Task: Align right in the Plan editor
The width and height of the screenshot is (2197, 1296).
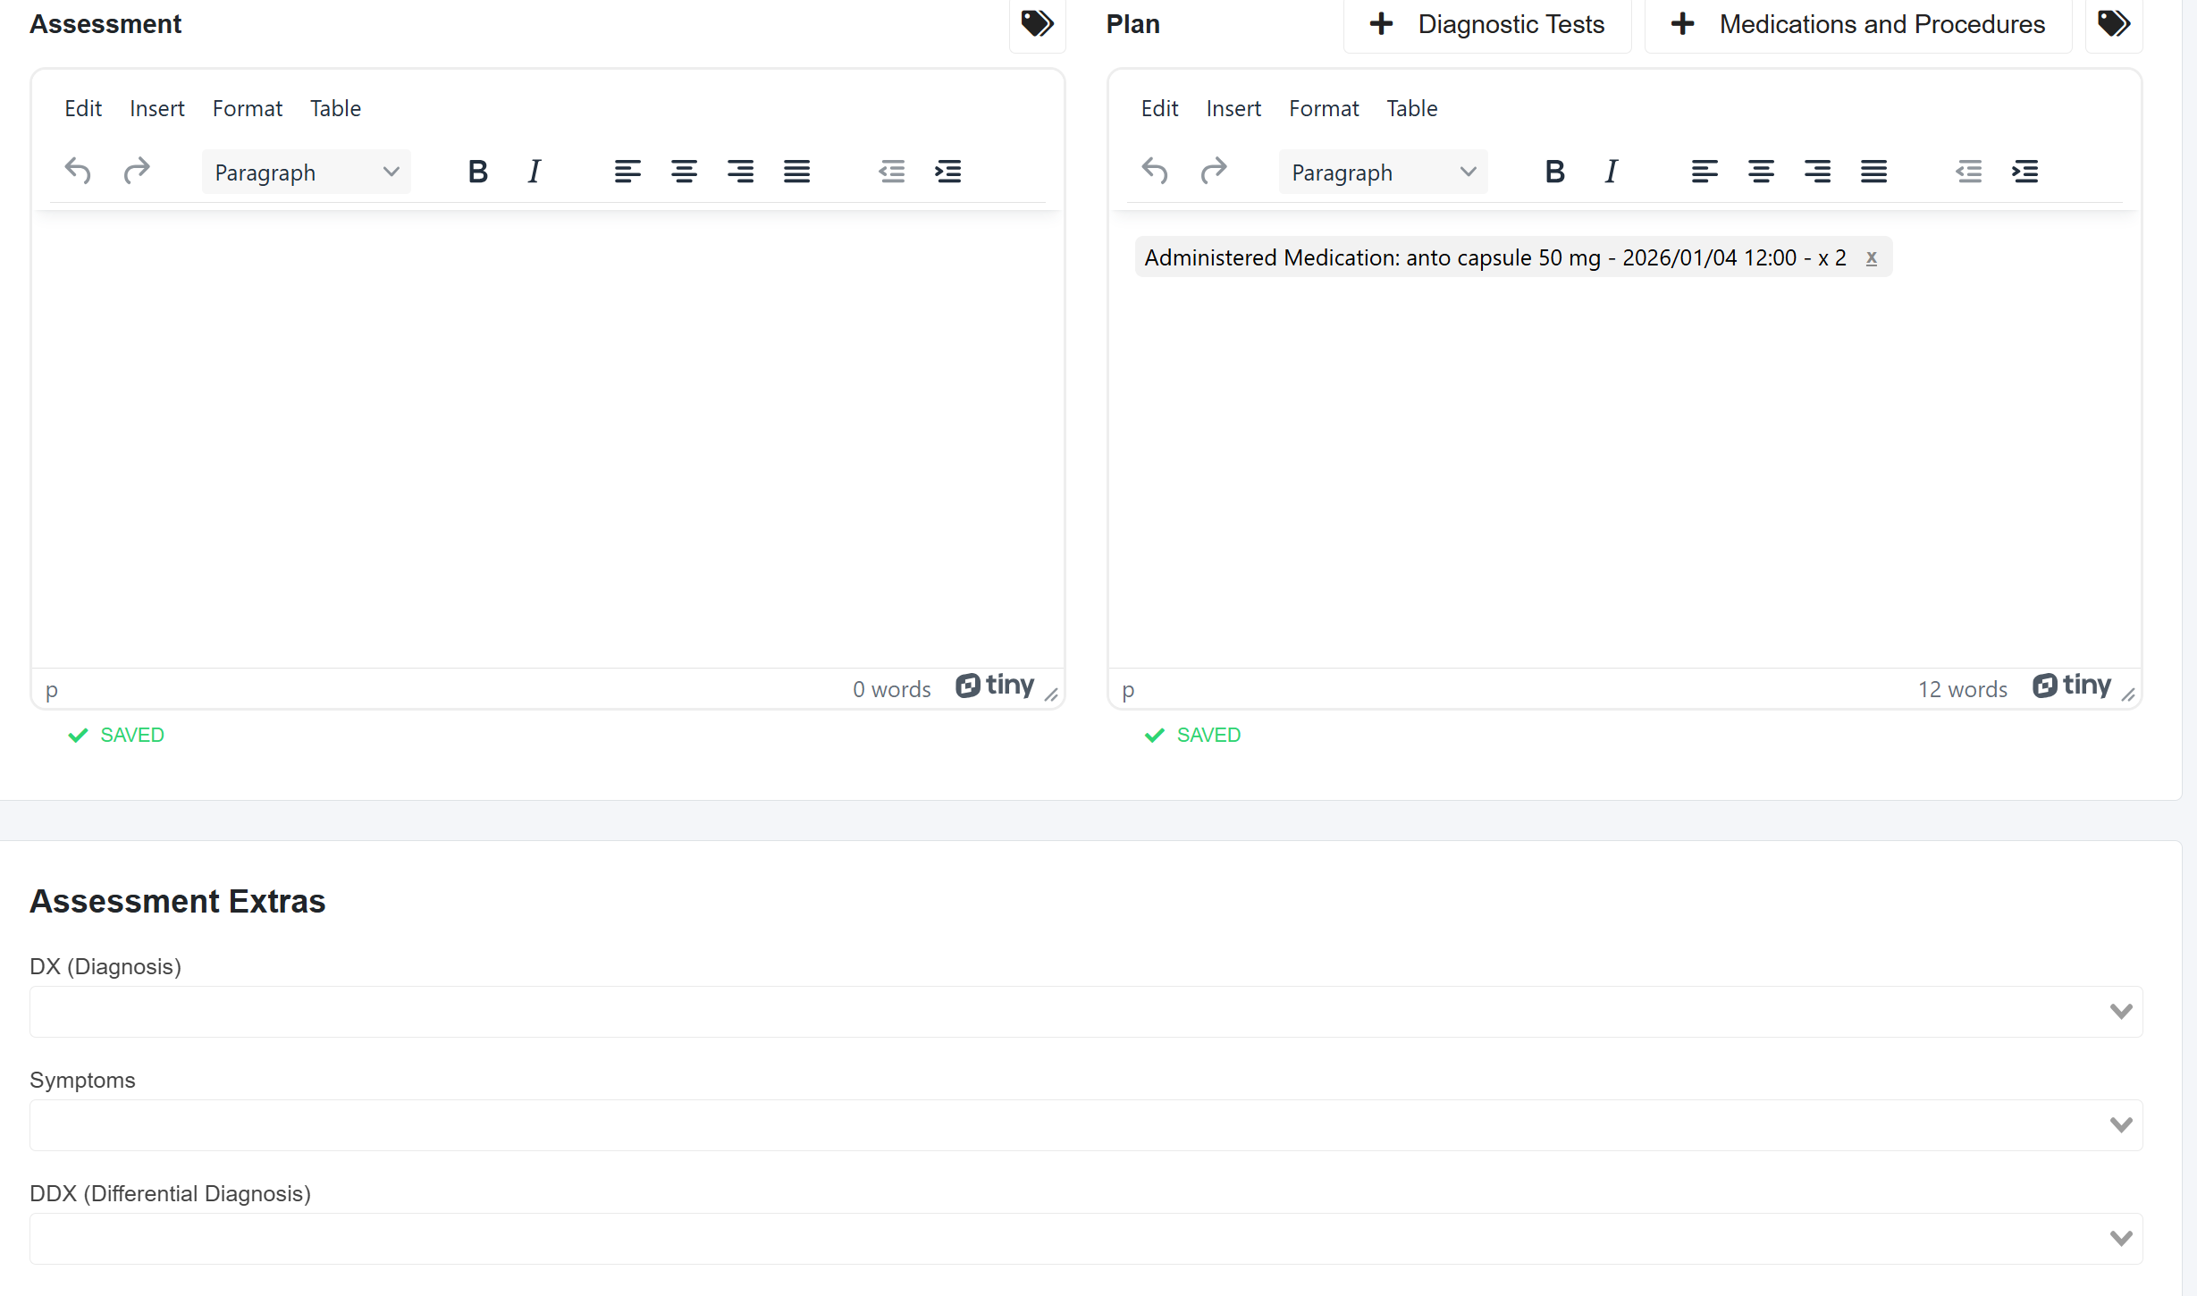Action: click(x=1817, y=172)
